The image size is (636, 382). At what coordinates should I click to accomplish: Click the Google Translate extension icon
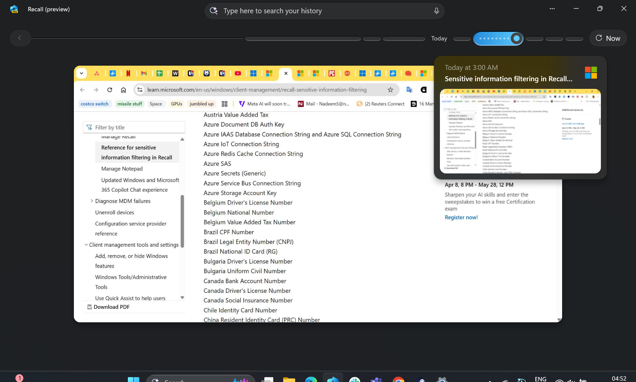tap(409, 90)
